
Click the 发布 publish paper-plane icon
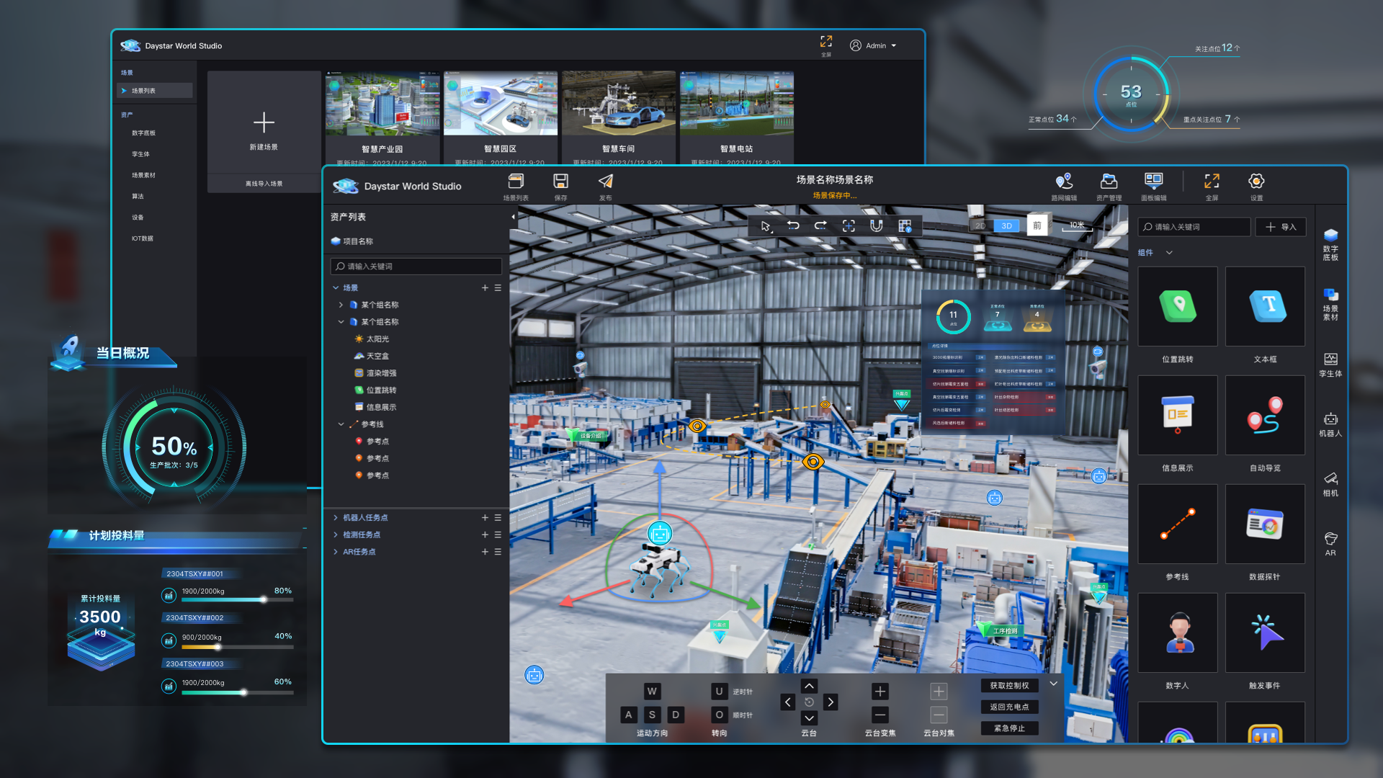click(606, 182)
